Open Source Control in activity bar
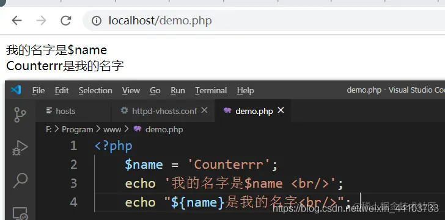The image size is (445, 220). pos(20,115)
